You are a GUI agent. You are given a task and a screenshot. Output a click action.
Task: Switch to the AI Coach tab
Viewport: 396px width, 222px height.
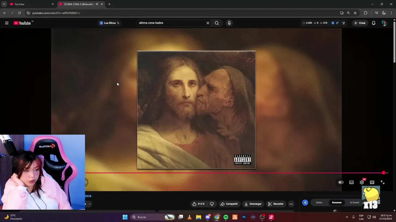355,203
